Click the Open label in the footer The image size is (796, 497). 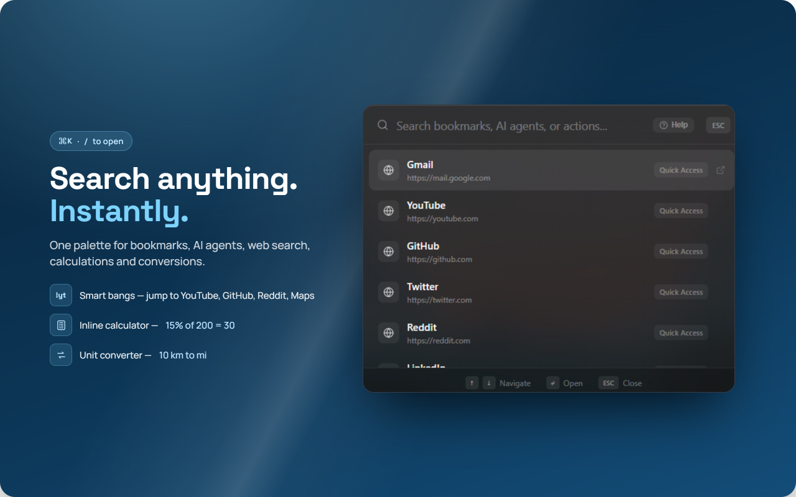(x=573, y=383)
